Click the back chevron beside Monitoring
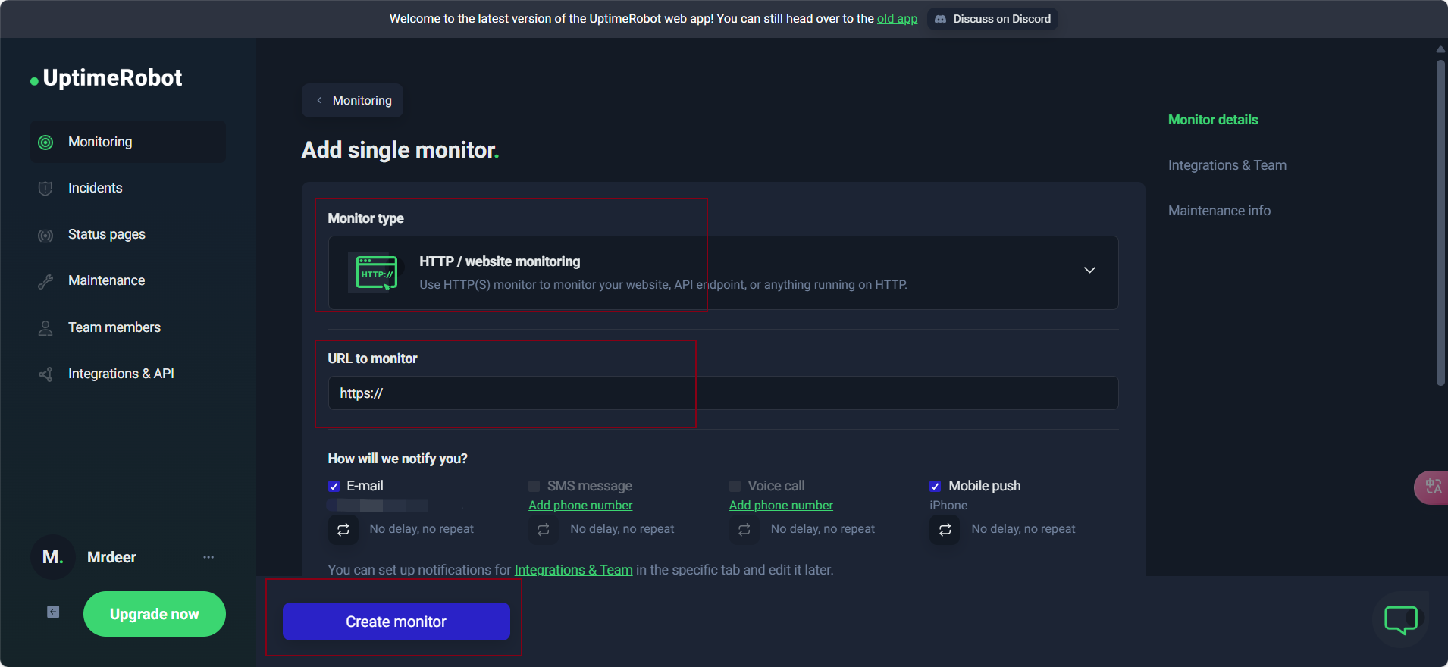This screenshot has height=667, width=1448. click(319, 100)
